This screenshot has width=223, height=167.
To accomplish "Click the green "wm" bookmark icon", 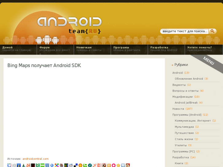I will click(42, 165).
